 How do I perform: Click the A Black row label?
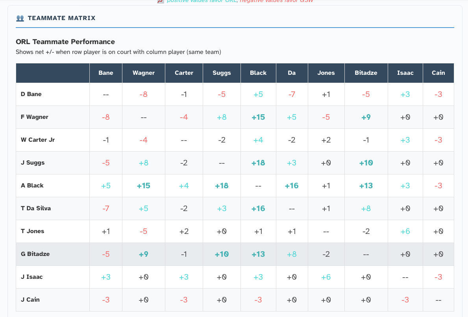pyautogui.click(x=32, y=185)
